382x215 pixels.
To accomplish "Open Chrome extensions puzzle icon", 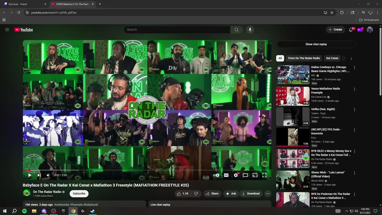I will pyautogui.click(x=342, y=13).
